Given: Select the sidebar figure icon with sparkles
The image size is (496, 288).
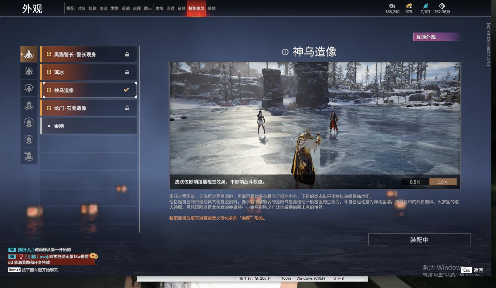Looking at the screenshot, I should pos(29,71).
